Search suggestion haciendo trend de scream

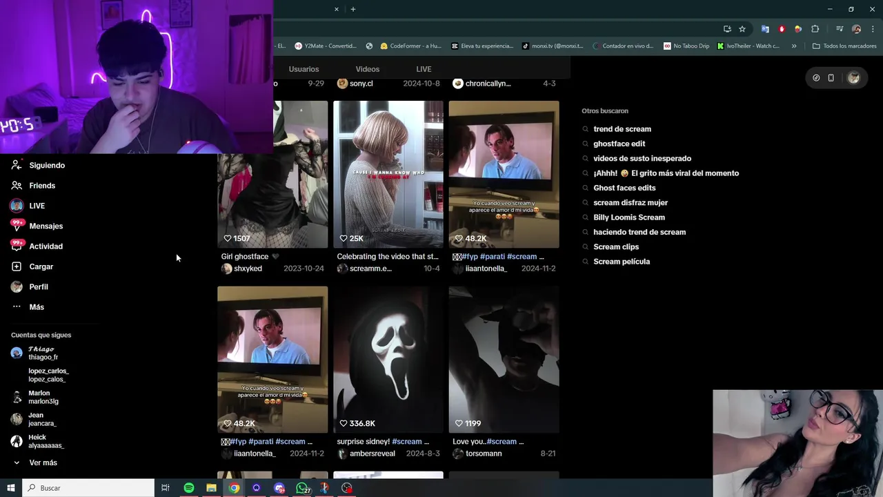[639, 232]
